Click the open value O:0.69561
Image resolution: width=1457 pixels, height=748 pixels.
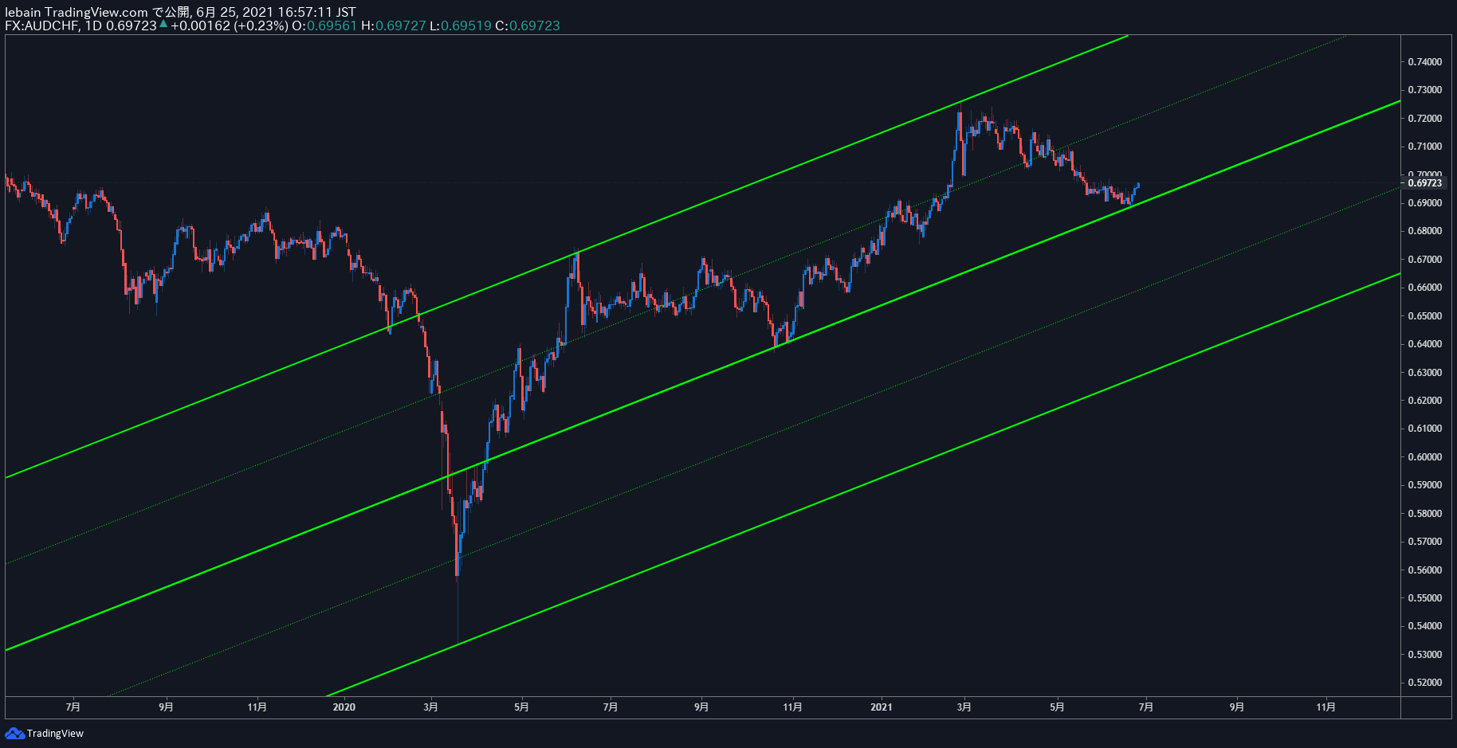pyautogui.click(x=324, y=25)
